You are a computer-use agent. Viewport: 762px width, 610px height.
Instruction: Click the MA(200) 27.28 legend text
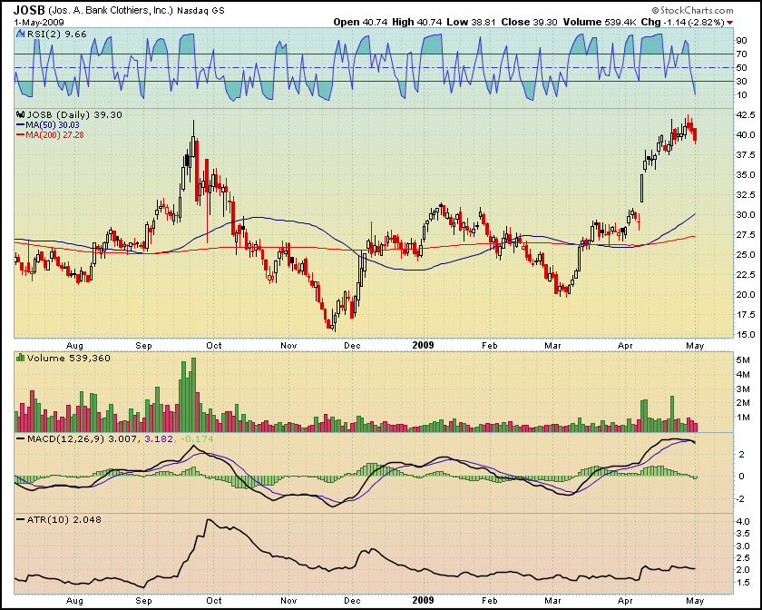pos(55,134)
